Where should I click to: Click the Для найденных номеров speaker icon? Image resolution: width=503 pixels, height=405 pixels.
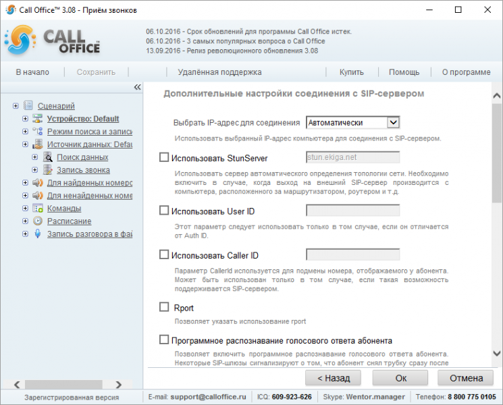click(38, 183)
